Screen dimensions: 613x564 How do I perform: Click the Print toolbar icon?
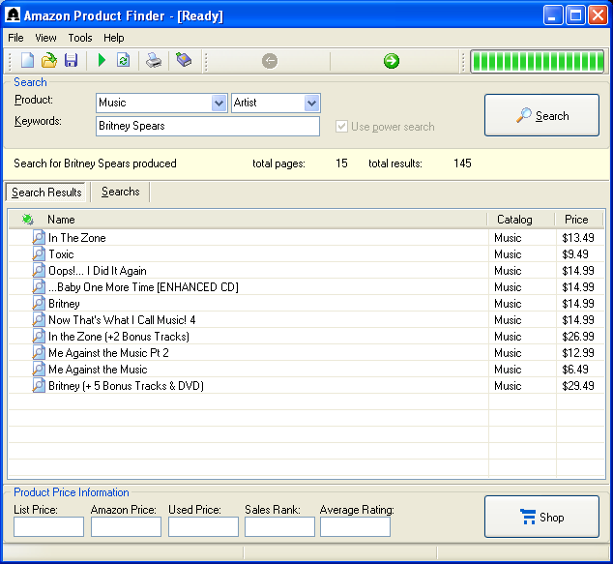tap(154, 61)
